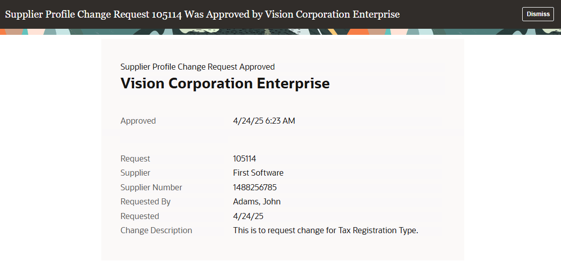Select the requester name Adams, John

coord(257,201)
